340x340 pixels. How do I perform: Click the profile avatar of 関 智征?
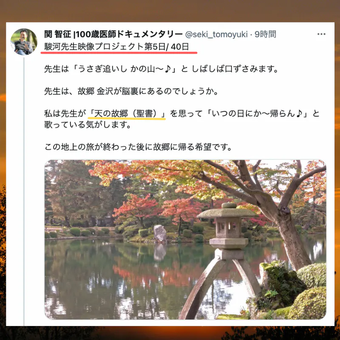click(24, 42)
